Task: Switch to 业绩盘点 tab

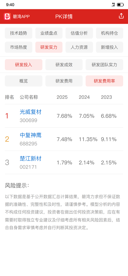Action: (x=49, y=33)
